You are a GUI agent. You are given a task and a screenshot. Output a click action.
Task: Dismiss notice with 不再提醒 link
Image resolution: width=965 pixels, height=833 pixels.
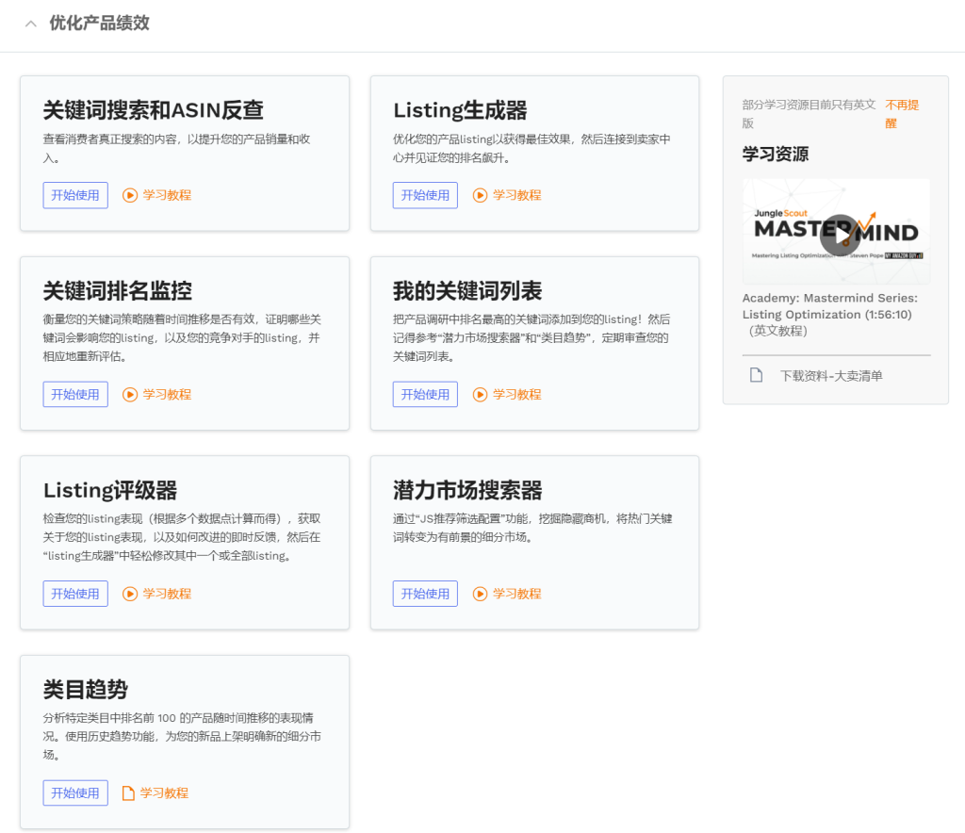(x=901, y=114)
